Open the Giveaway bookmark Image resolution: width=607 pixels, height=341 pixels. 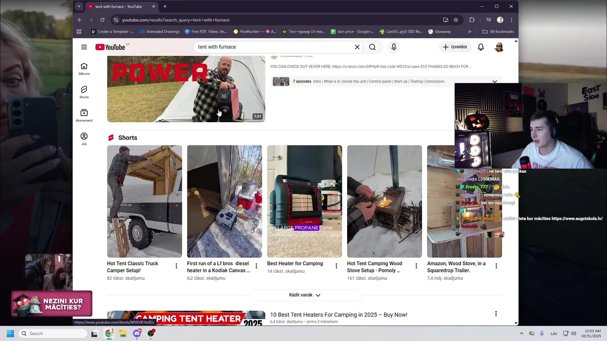(x=439, y=32)
